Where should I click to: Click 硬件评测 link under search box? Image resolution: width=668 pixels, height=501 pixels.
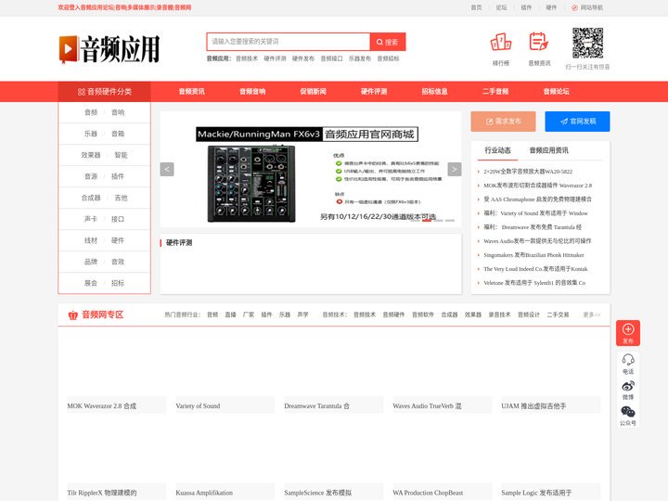[x=275, y=58]
